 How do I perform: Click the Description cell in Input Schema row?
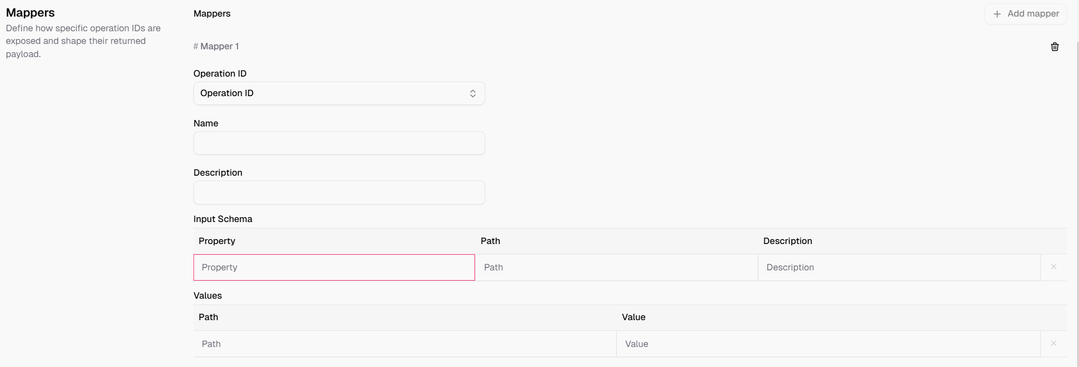point(899,267)
